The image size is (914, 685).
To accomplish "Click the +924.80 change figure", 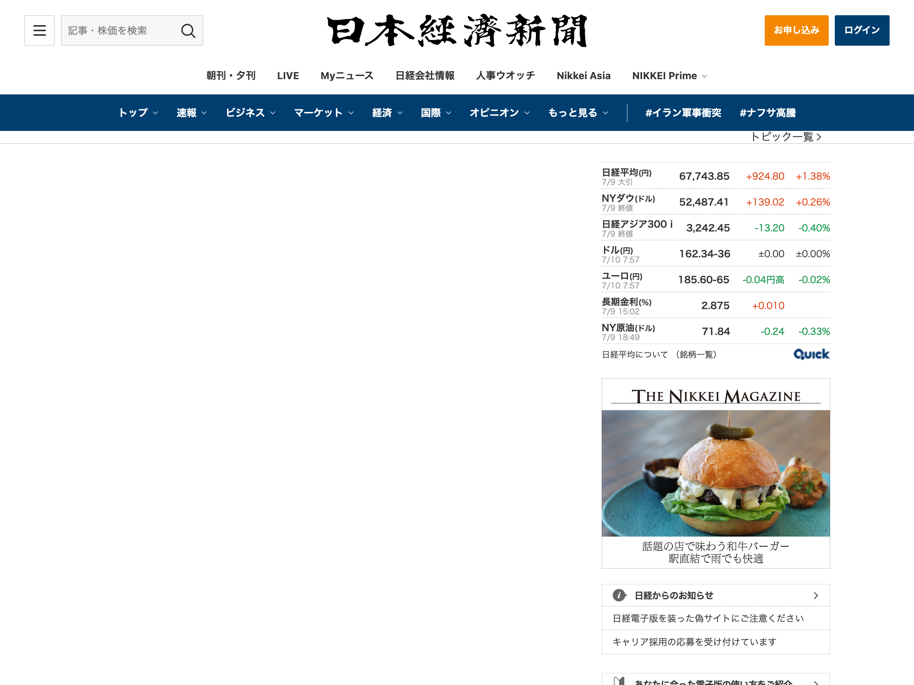I will 765,176.
